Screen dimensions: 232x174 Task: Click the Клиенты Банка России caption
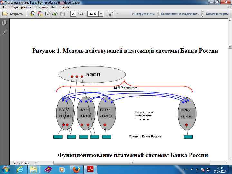click(x=145, y=136)
